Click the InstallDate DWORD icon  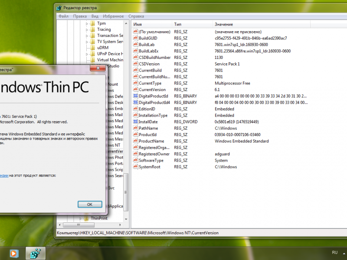tap(135, 122)
